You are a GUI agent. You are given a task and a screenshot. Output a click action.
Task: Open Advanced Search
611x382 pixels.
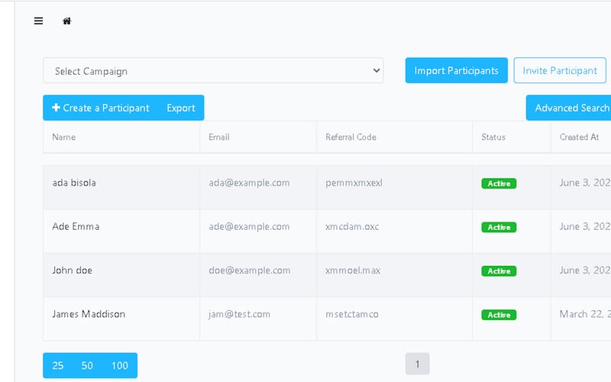(569, 108)
